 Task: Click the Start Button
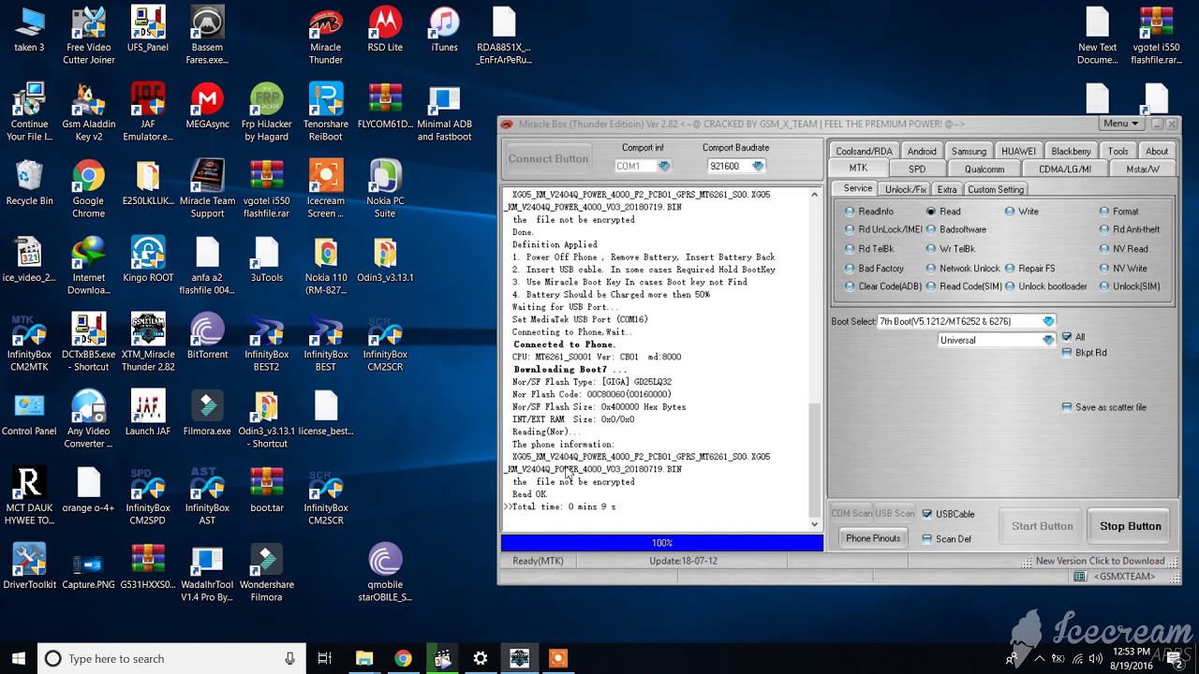point(1042,526)
